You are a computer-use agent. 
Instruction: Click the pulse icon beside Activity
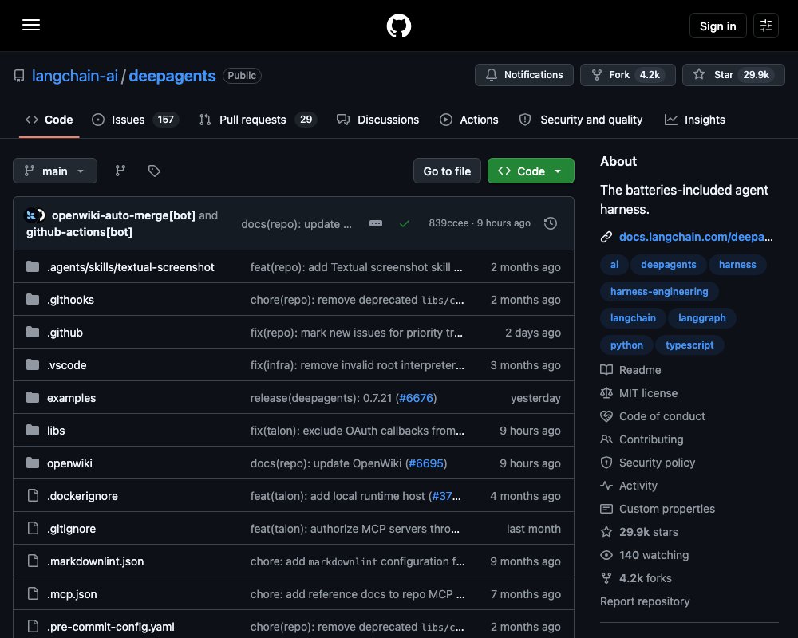(606, 486)
